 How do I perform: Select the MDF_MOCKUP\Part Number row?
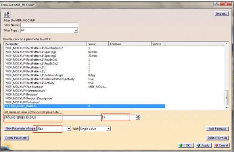click(x=84, y=87)
